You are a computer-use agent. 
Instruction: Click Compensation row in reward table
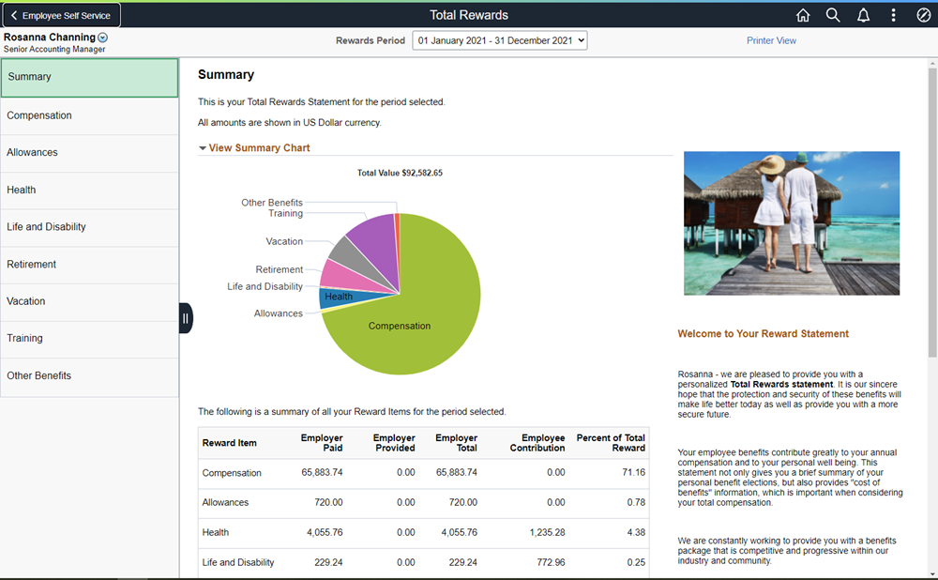tap(424, 473)
